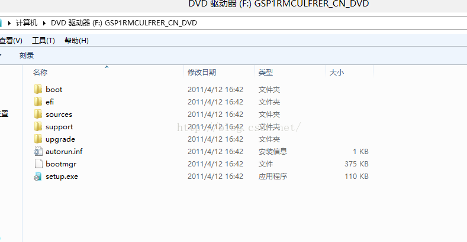The image size is (467, 242).
Task: Click the DVD 驱动器 (F:) breadcrumb segment
Action: click(124, 23)
